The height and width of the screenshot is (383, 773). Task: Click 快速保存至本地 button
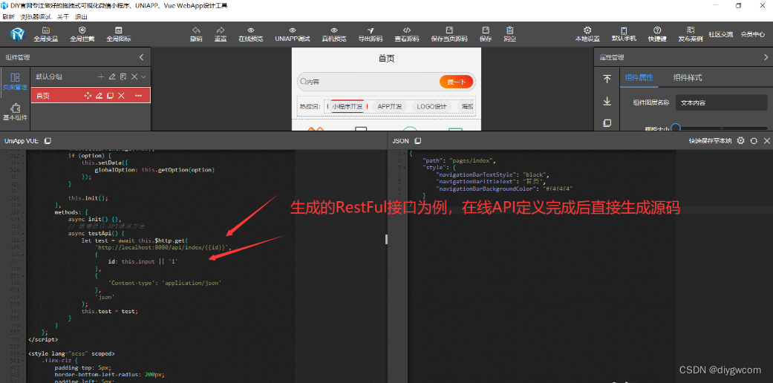pos(710,141)
